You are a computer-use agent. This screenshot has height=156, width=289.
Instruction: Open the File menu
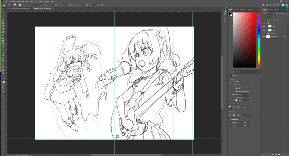[x=6, y=1]
